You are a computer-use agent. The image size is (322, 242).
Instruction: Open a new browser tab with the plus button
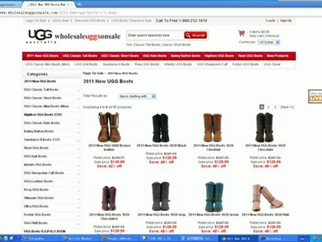79,4
